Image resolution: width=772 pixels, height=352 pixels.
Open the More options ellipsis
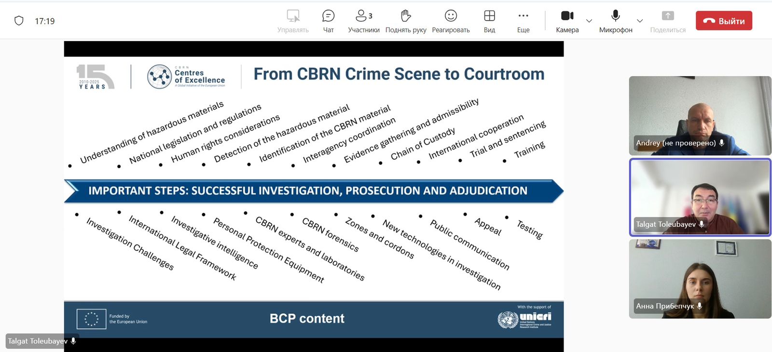tap(523, 16)
